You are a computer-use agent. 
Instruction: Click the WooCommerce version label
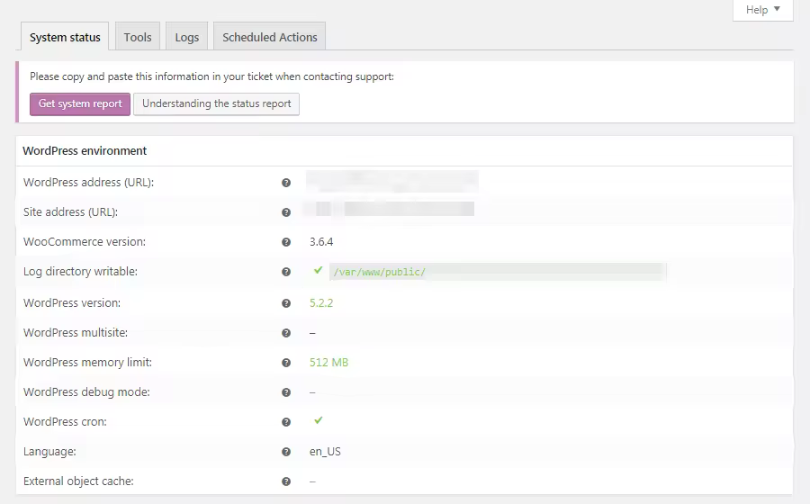(x=85, y=242)
